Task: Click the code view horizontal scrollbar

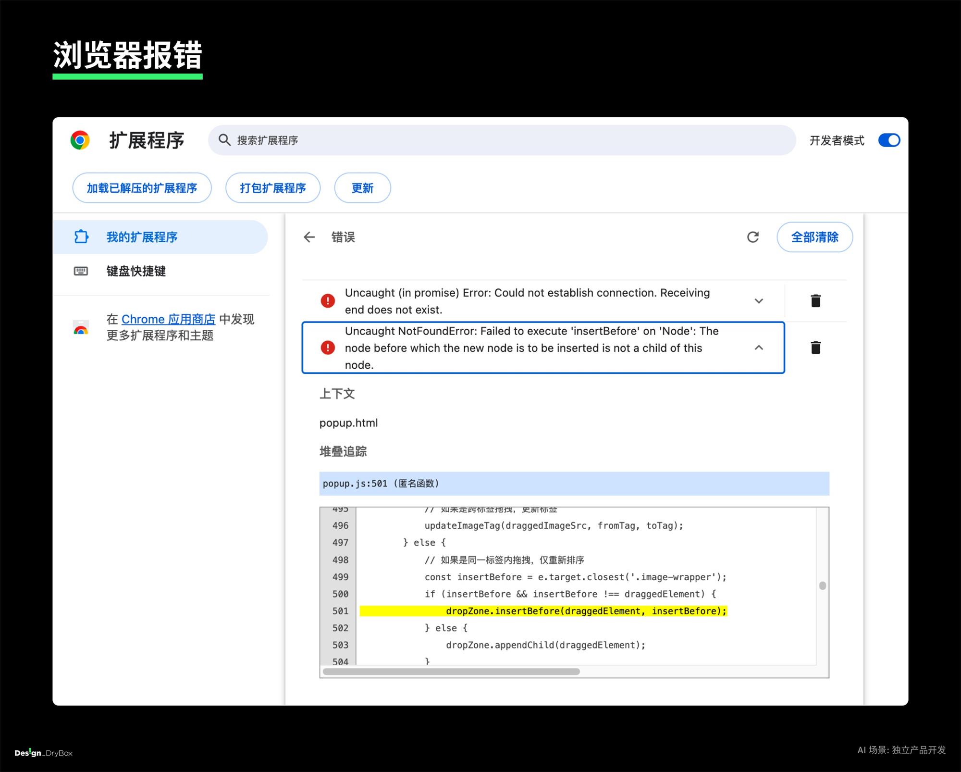Action: point(451,672)
